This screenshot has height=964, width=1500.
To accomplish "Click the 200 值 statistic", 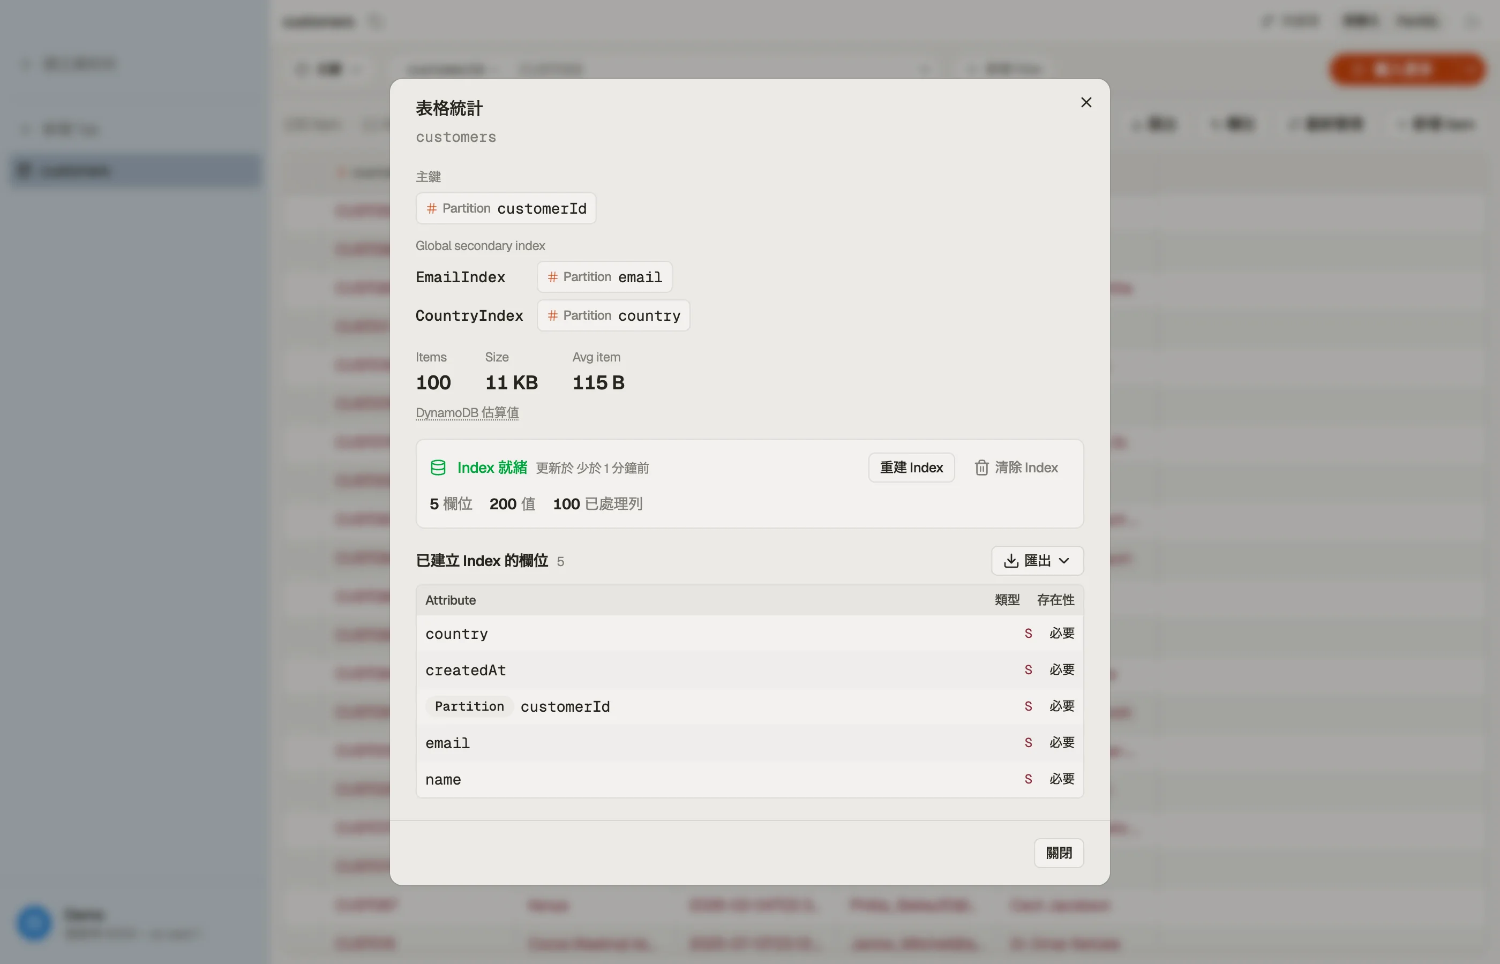I will point(512,504).
